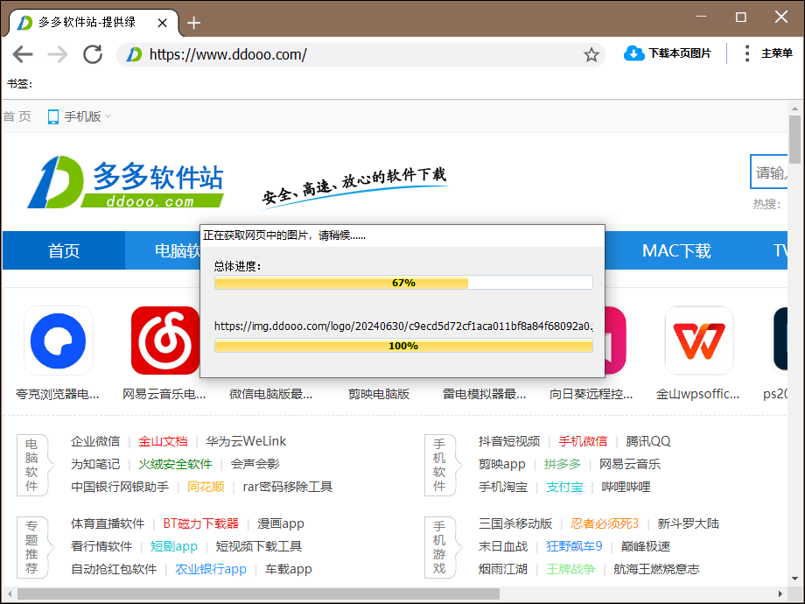805x604 pixels.
Task: Click the image URL text in dialog
Action: [x=403, y=326]
